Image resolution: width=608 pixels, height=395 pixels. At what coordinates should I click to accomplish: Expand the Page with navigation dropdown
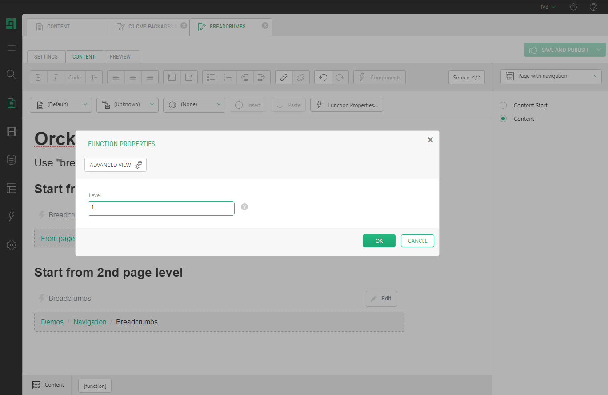tap(551, 76)
